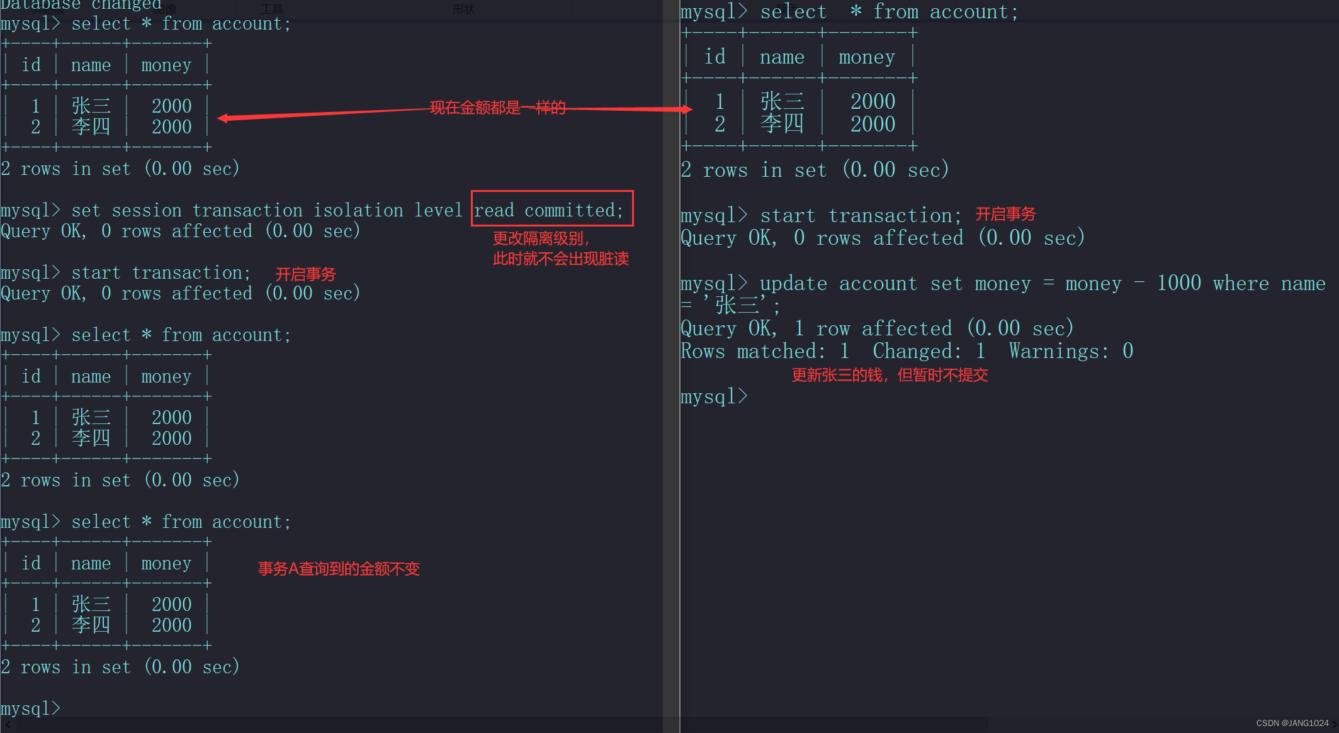
Task: Click 'start transaction;' in the right terminal
Action: coord(861,215)
